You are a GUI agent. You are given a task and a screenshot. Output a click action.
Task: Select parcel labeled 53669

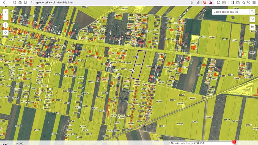[54, 134]
